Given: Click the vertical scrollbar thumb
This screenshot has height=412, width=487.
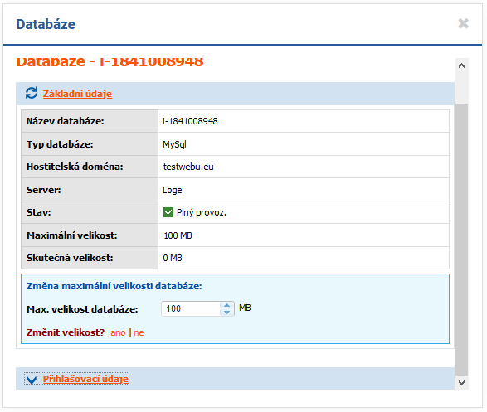Looking at the screenshot, I should click(x=461, y=240).
